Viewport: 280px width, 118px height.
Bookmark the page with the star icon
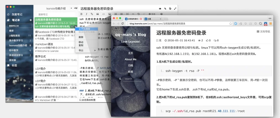231,23
